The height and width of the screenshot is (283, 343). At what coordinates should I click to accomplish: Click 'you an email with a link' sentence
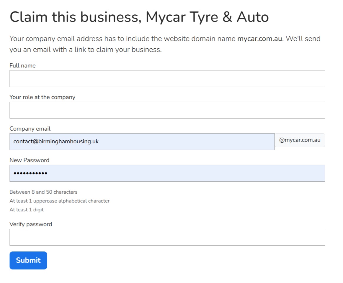tap(53, 50)
